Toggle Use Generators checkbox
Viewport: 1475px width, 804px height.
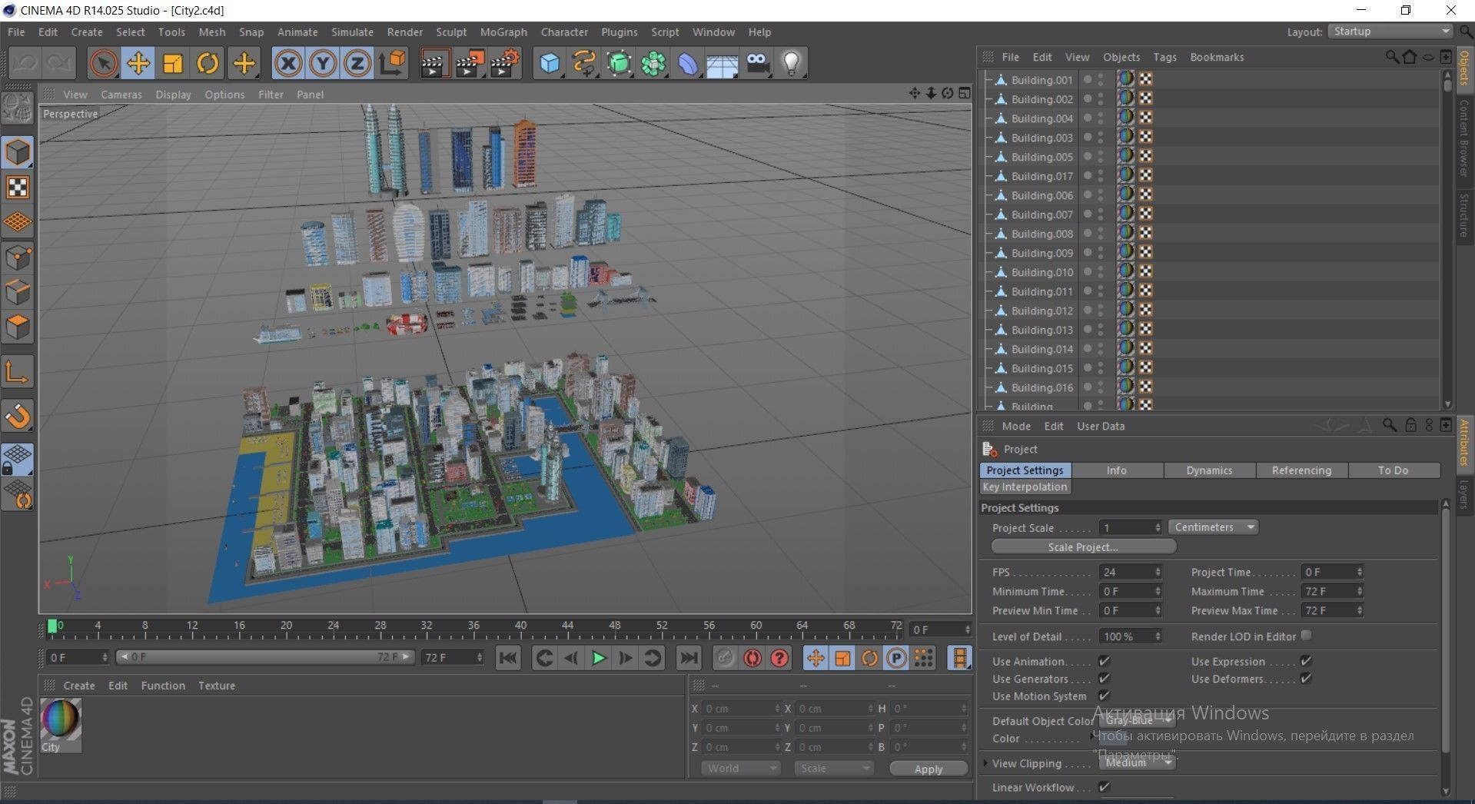1105,678
